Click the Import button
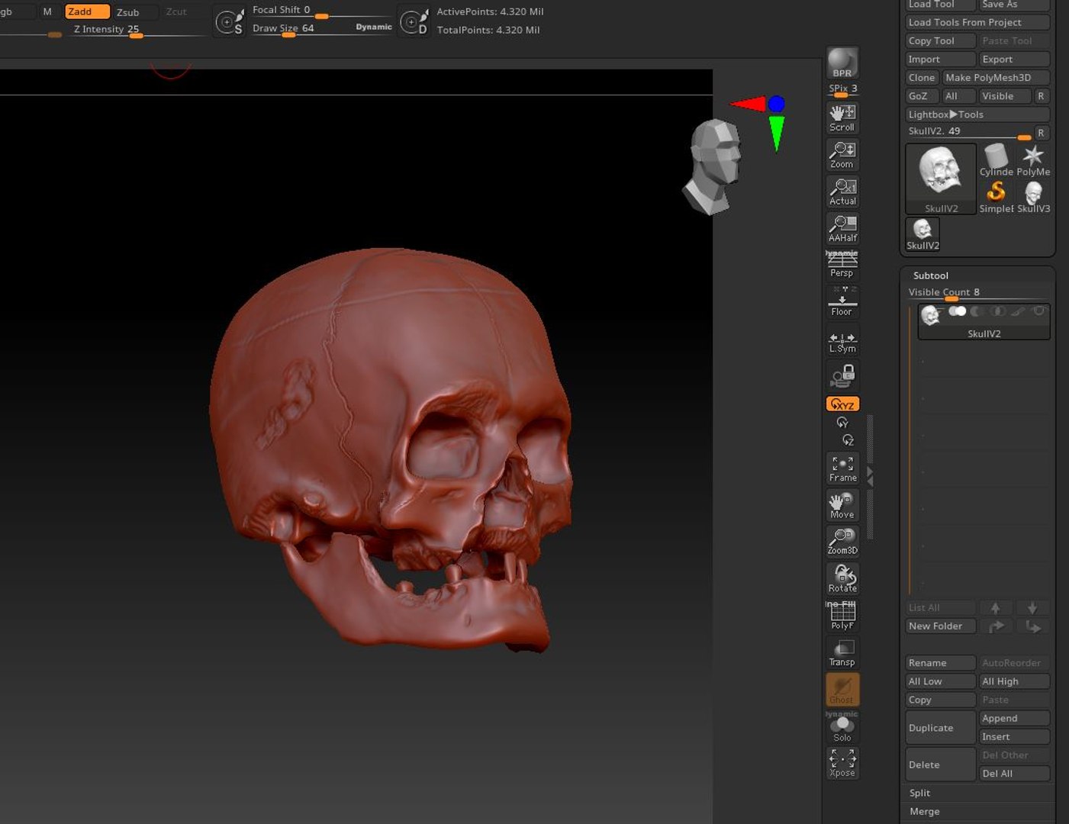Screen dimensions: 1069x824 [940, 59]
